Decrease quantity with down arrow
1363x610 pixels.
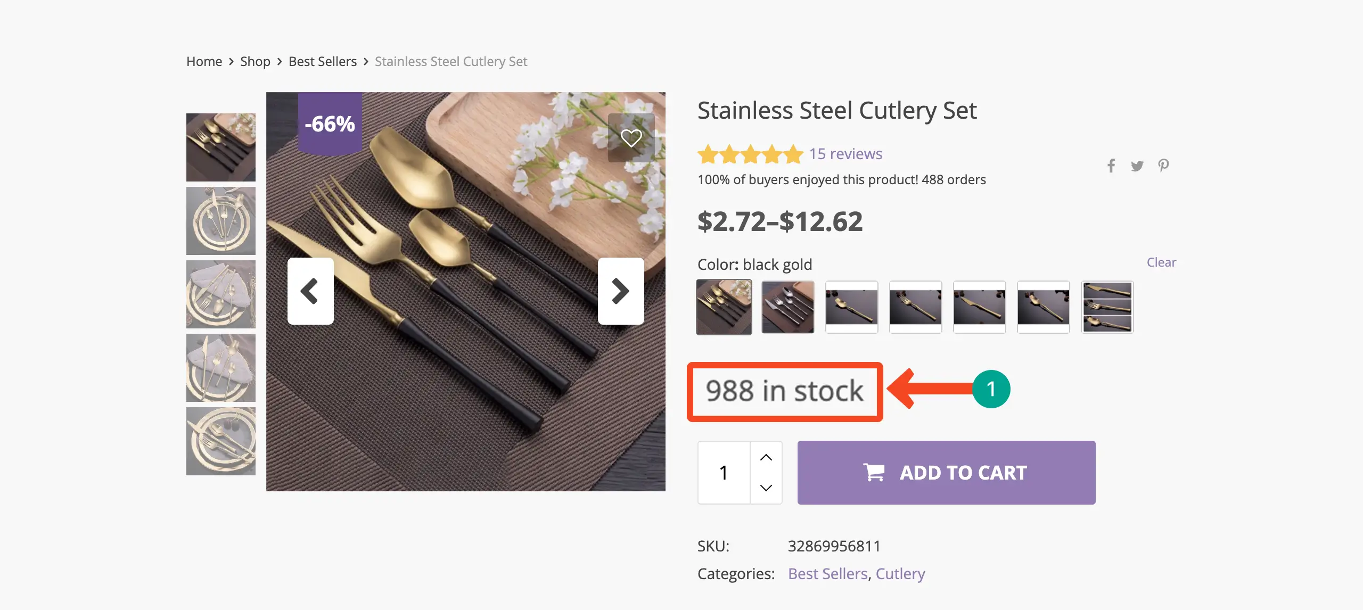[x=766, y=488]
